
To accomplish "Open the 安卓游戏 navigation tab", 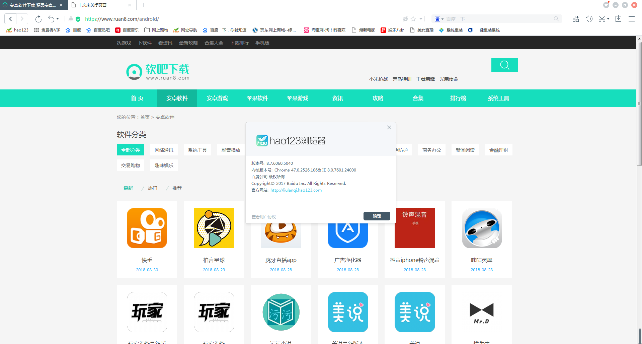I will pos(217,98).
